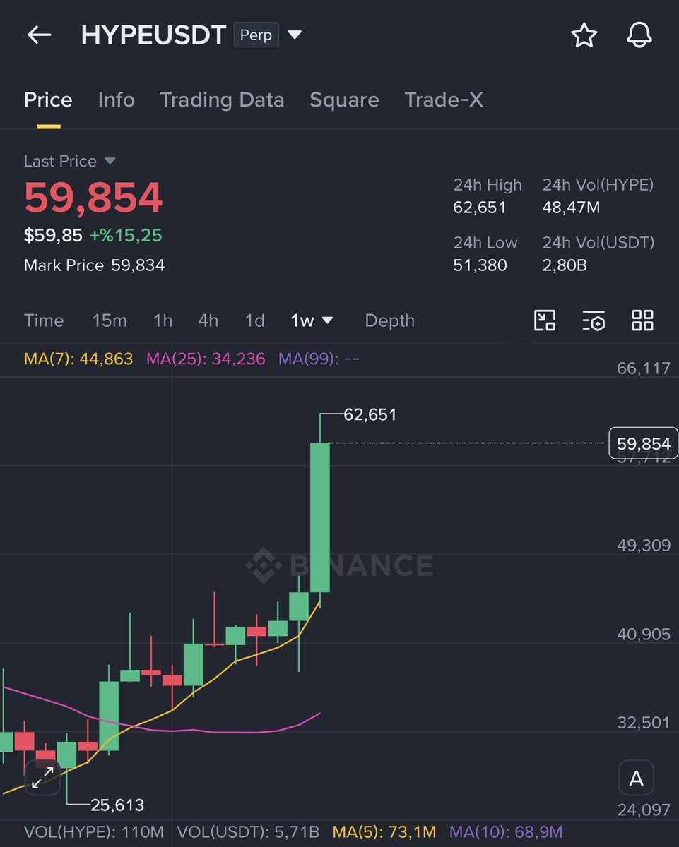The height and width of the screenshot is (847, 679).
Task: Tap the 24h Low 51,380 stat
Action: pos(485,253)
